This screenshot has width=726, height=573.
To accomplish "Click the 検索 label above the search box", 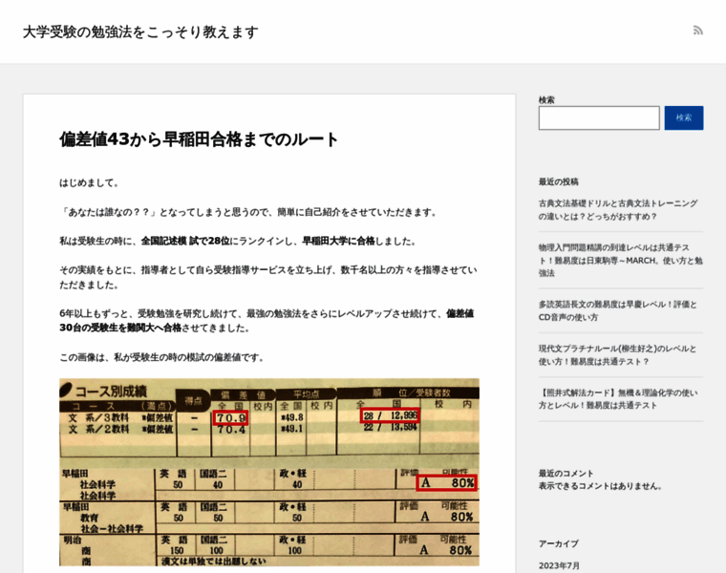I will tap(546, 100).
